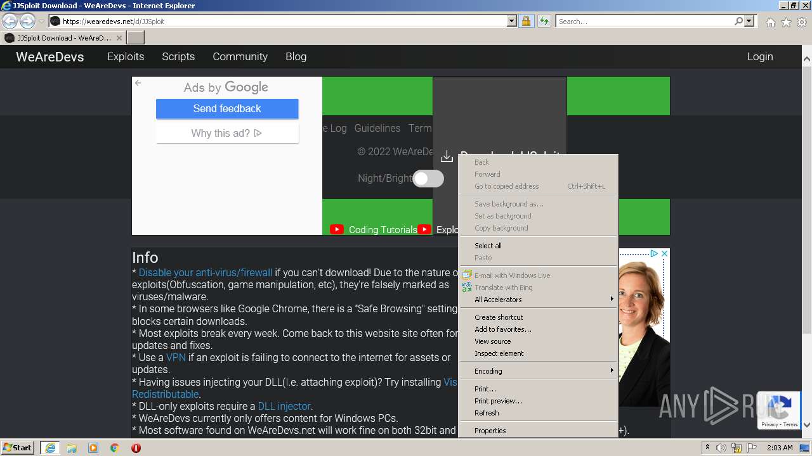The width and height of the screenshot is (812, 456).
Task: Open the Blog nav link
Action: click(x=296, y=56)
